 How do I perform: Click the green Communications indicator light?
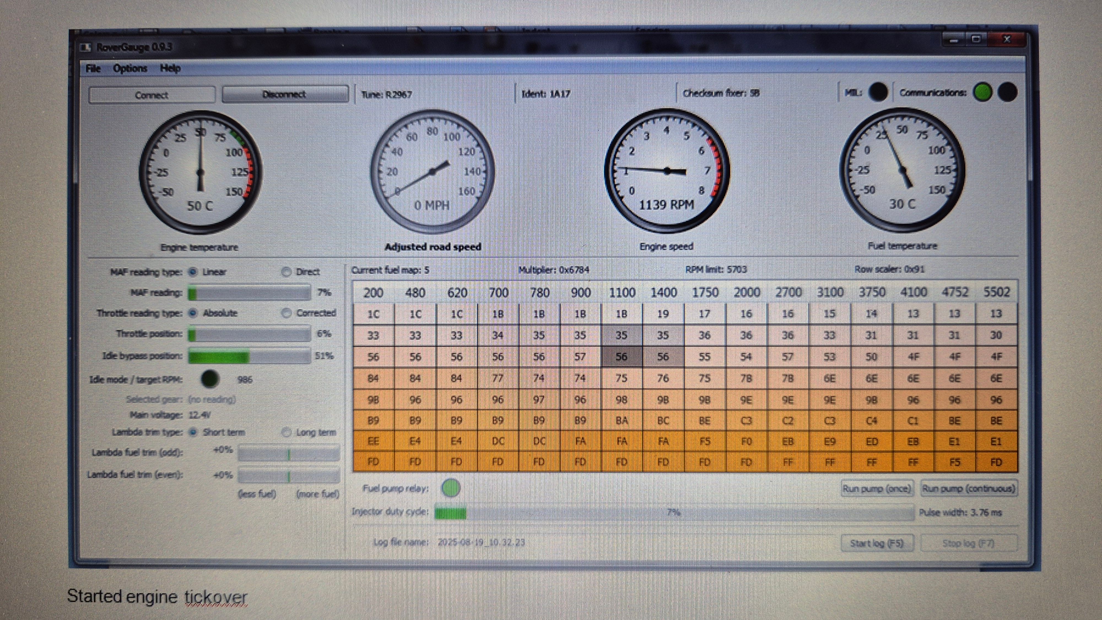(982, 92)
